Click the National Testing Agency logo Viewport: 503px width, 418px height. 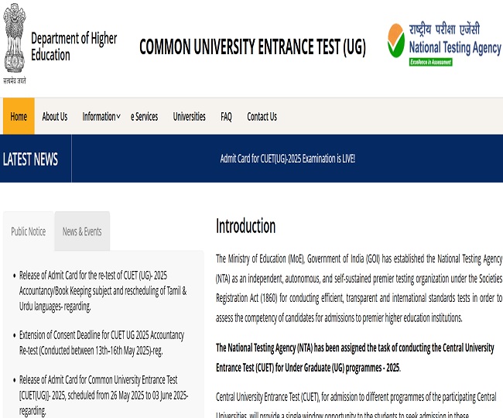click(443, 43)
